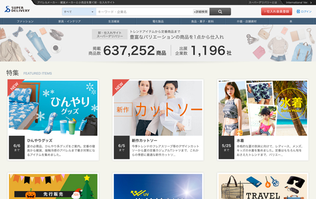Open the ひんやりグッズ feature banner image
Screen dimensions: 316x199
53,108
